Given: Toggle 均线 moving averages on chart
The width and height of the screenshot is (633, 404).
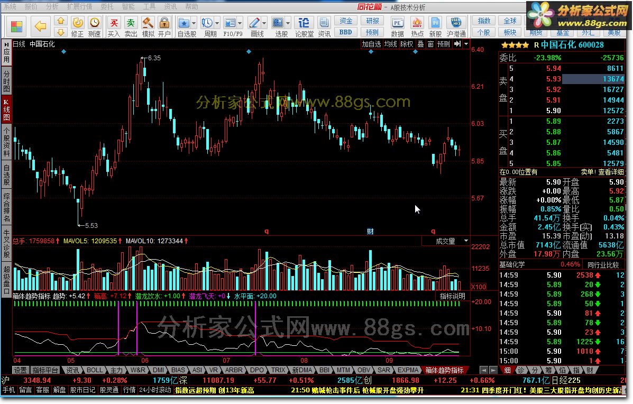Looking at the screenshot, I should [x=390, y=44].
